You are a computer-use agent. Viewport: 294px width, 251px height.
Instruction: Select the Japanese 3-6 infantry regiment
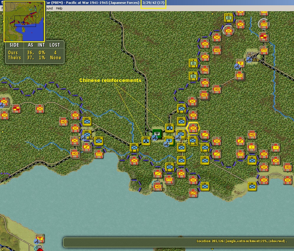pos(134,160)
